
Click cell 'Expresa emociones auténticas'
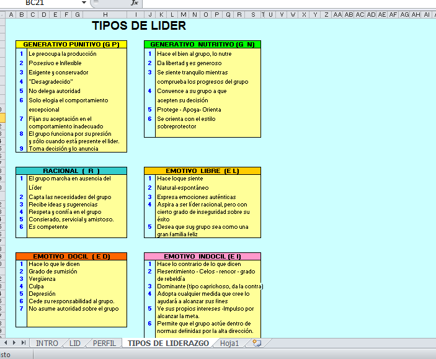[x=197, y=197]
